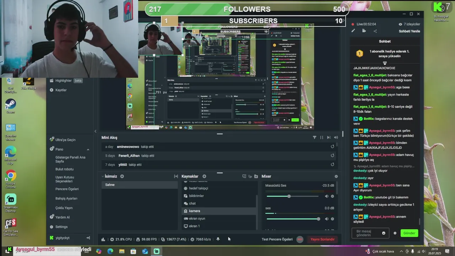455x256 pixels.
Task: Open the Highlighter beta menu item
Action: coord(66,81)
